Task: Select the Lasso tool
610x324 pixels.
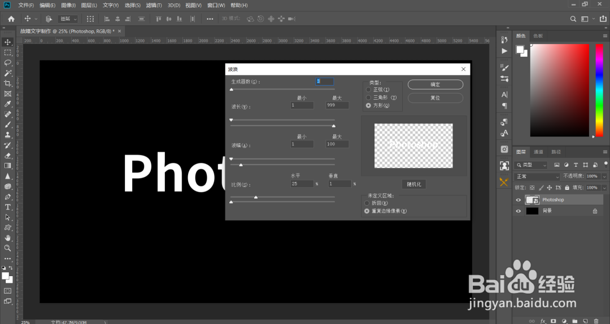Action: click(7, 63)
